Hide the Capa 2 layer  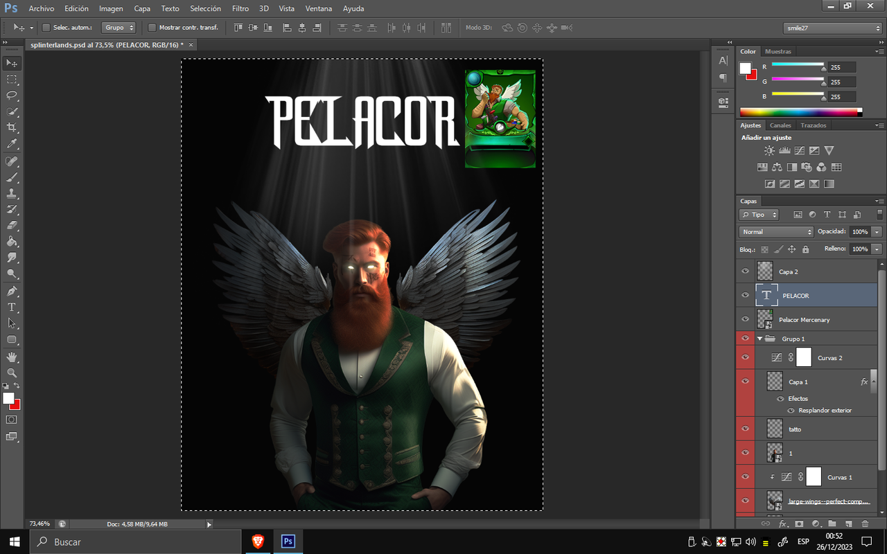click(746, 271)
